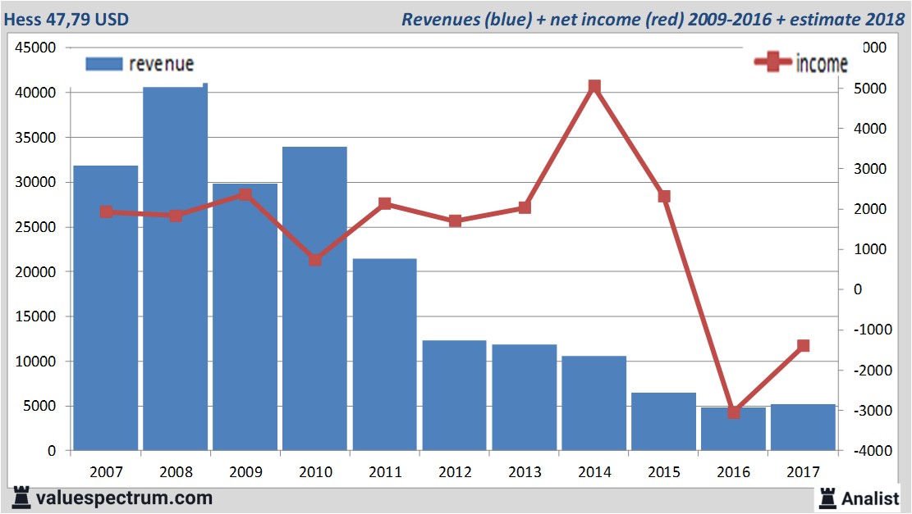Click the 2017 income data point marker
912x514 pixels.
(x=804, y=346)
